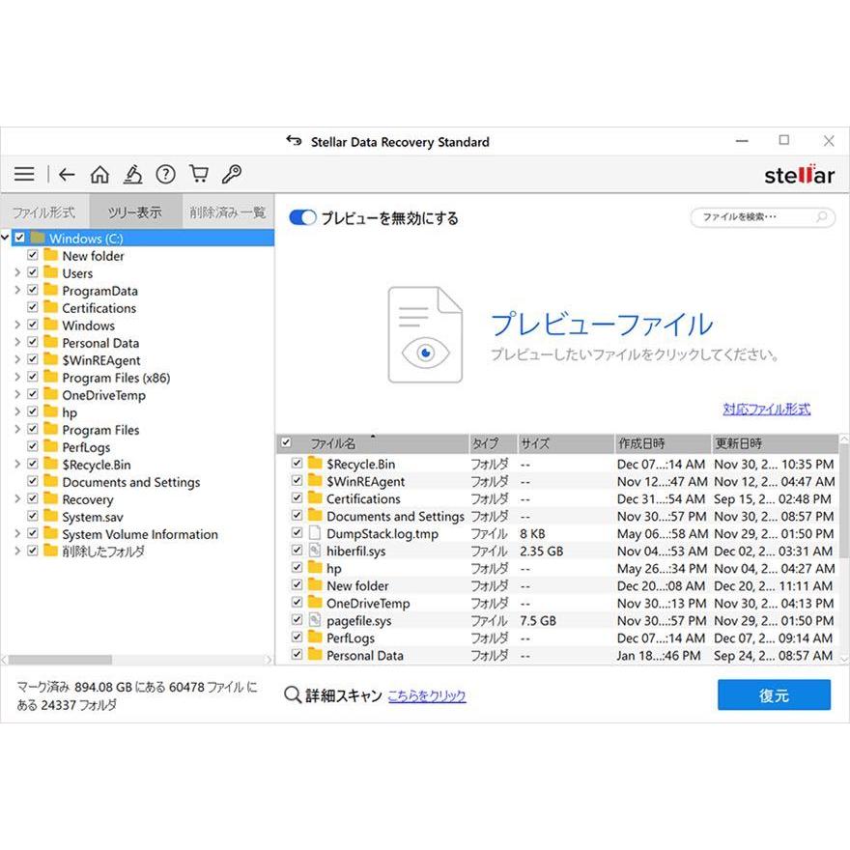Image resolution: width=850 pixels, height=850 pixels.
Task: Expand the Users folder tree node
Action: click(17, 273)
